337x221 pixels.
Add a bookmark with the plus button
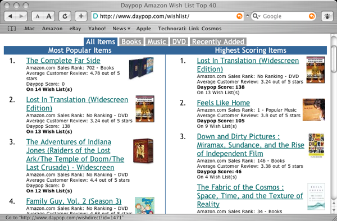[81, 16]
